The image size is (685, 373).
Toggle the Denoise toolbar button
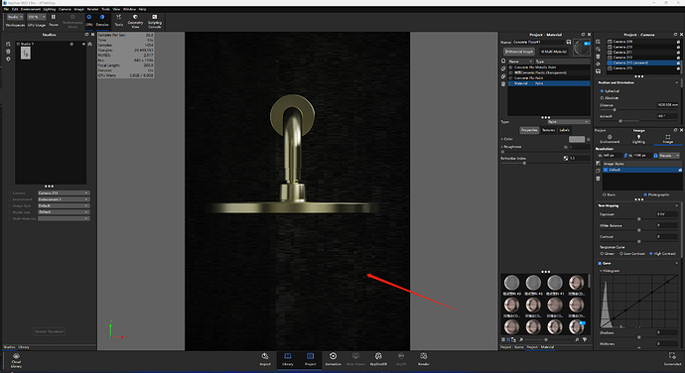(102, 20)
